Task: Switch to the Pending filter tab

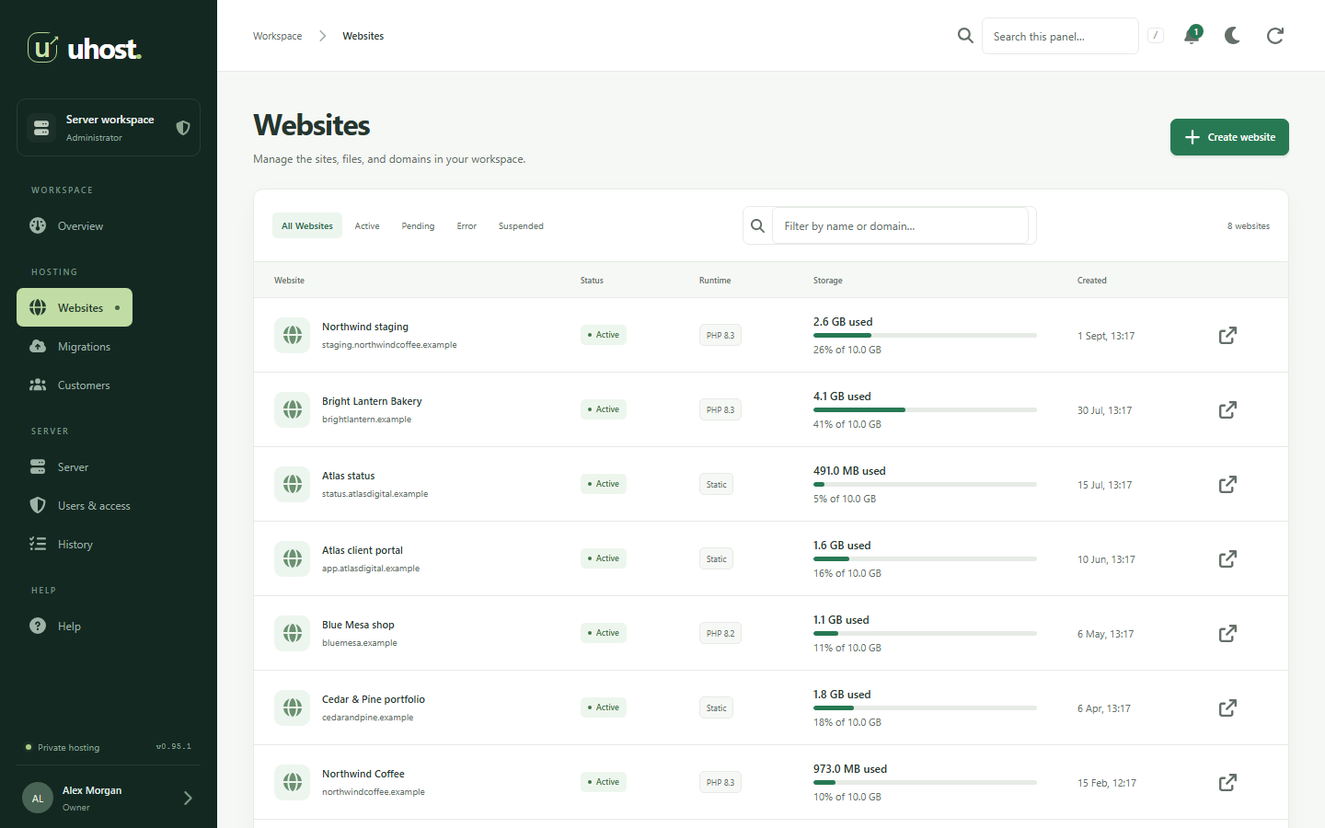Action: 418,225
